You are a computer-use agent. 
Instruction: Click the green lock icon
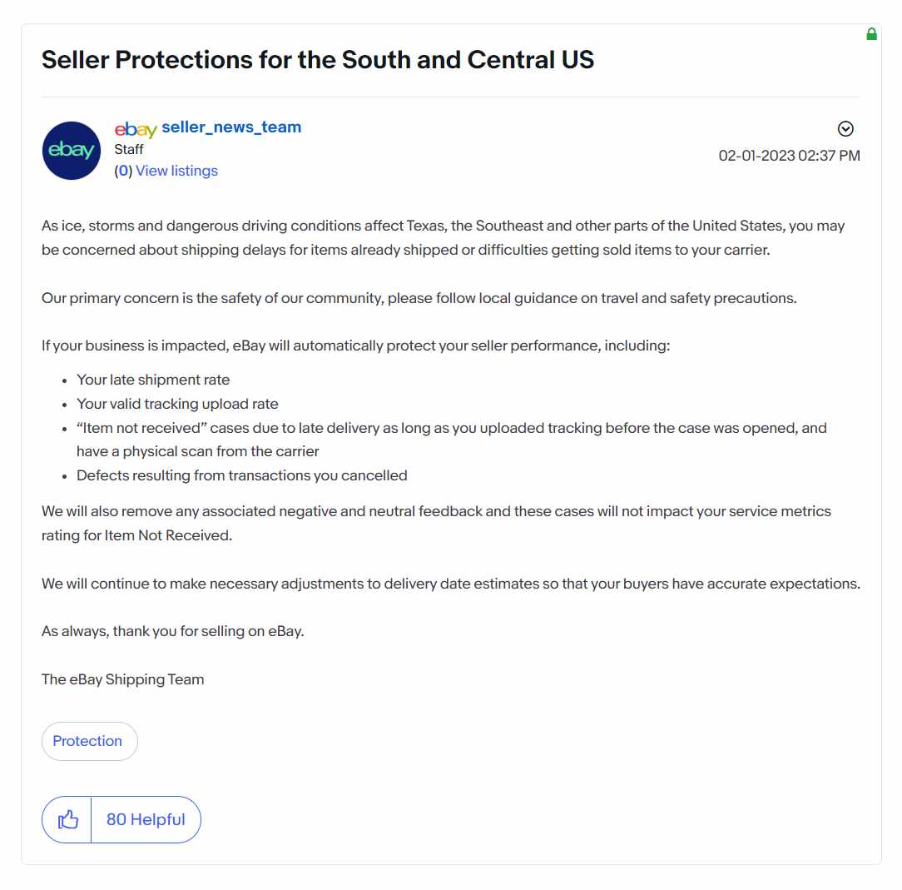click(871, 34)
